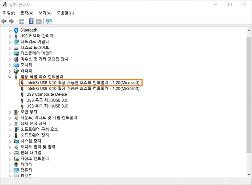Click the show/hide console tree toolbar icon

tap(21, 21)
